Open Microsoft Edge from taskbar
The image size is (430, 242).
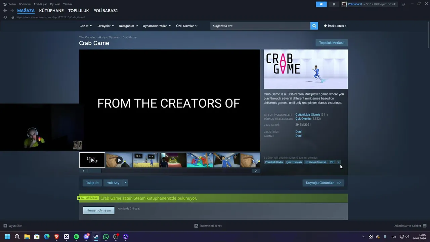[x=47, y=237]
